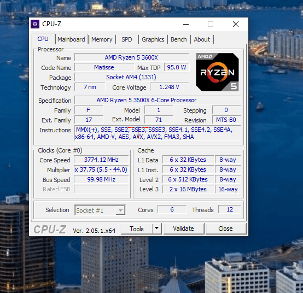Image resolution: width=303 pixels, height=293 pixels.
Task: Switch to the SPD tab
Action: (127, 39)
